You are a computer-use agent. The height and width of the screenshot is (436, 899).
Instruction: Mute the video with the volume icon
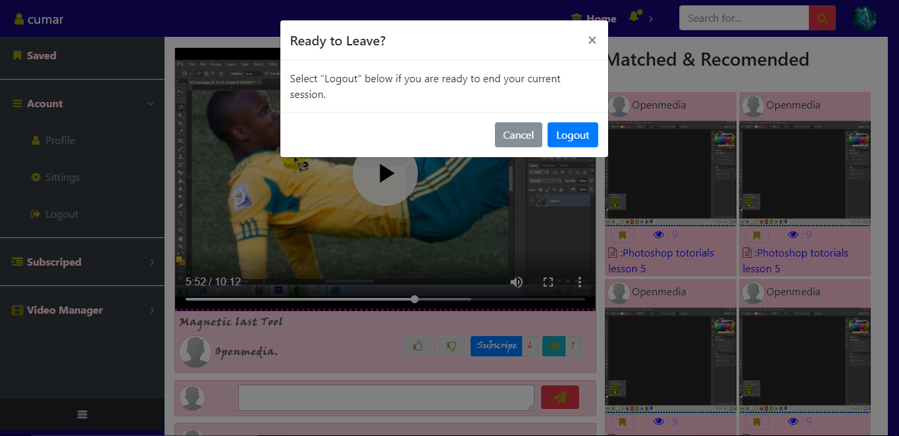[517, 282]
